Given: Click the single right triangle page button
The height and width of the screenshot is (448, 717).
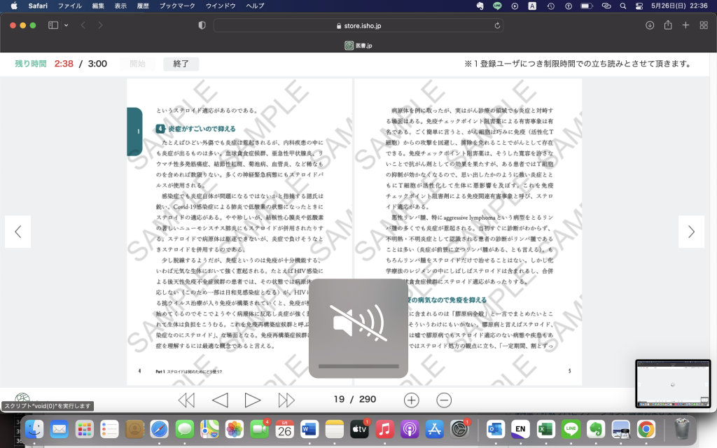Looking at the screenshot, I should click(x=252, y=400).
